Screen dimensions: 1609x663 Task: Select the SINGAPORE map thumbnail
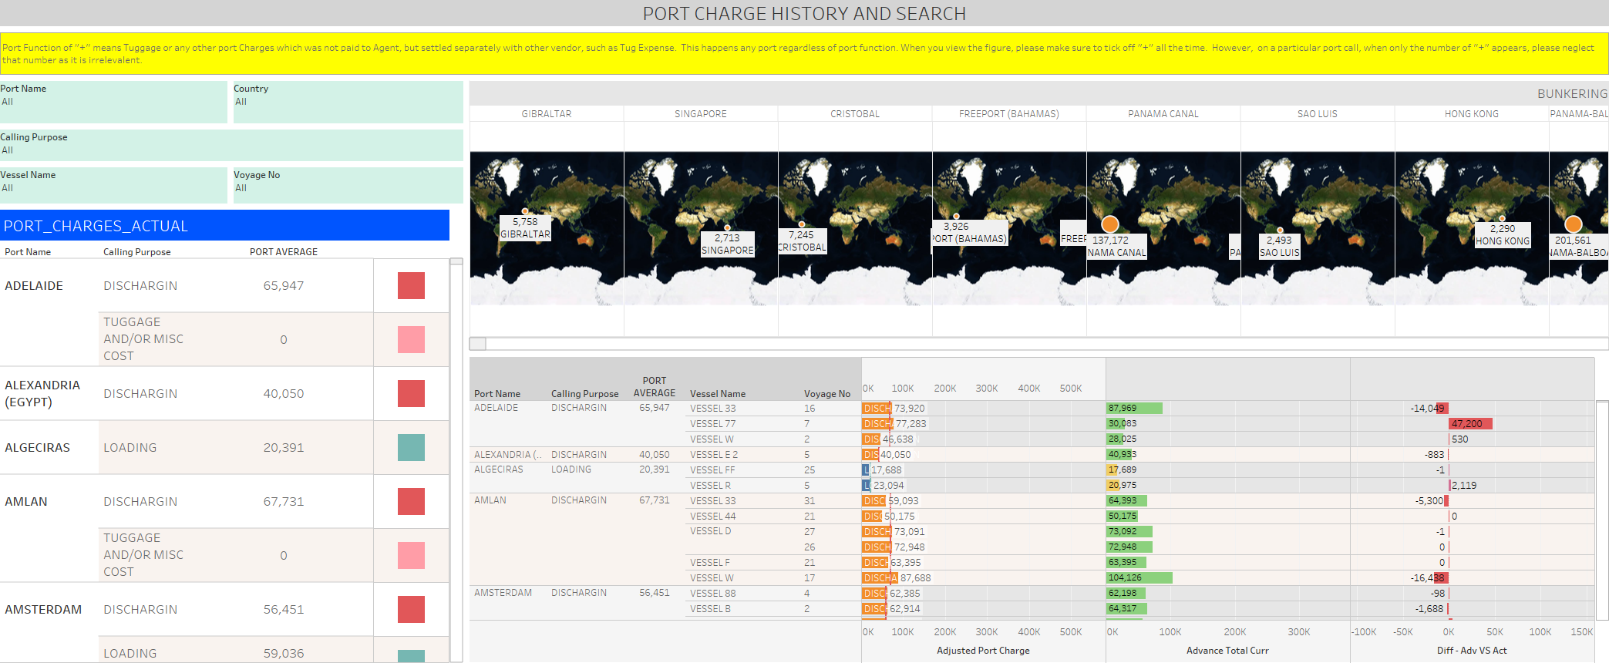(701, 228)
